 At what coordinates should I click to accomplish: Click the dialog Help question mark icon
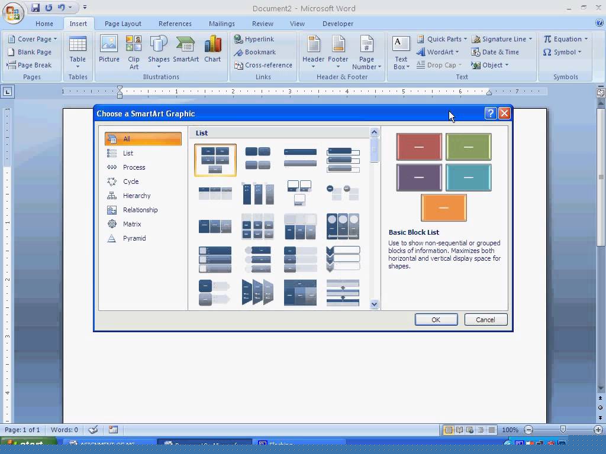click(490, 113)
